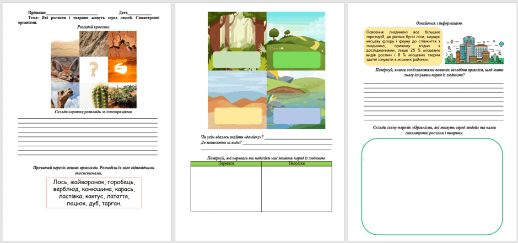Click the blue label box on pond
Screen dimensions: 518x243
click(296, 116)
